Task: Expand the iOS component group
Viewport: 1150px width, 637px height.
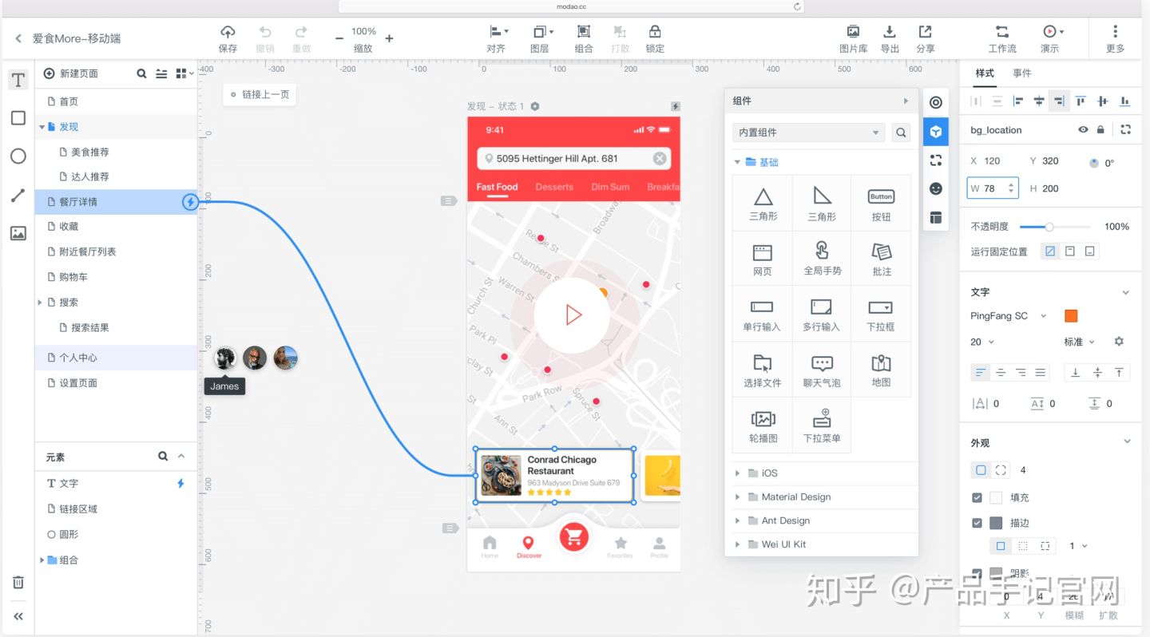Action: pos(737,473)
